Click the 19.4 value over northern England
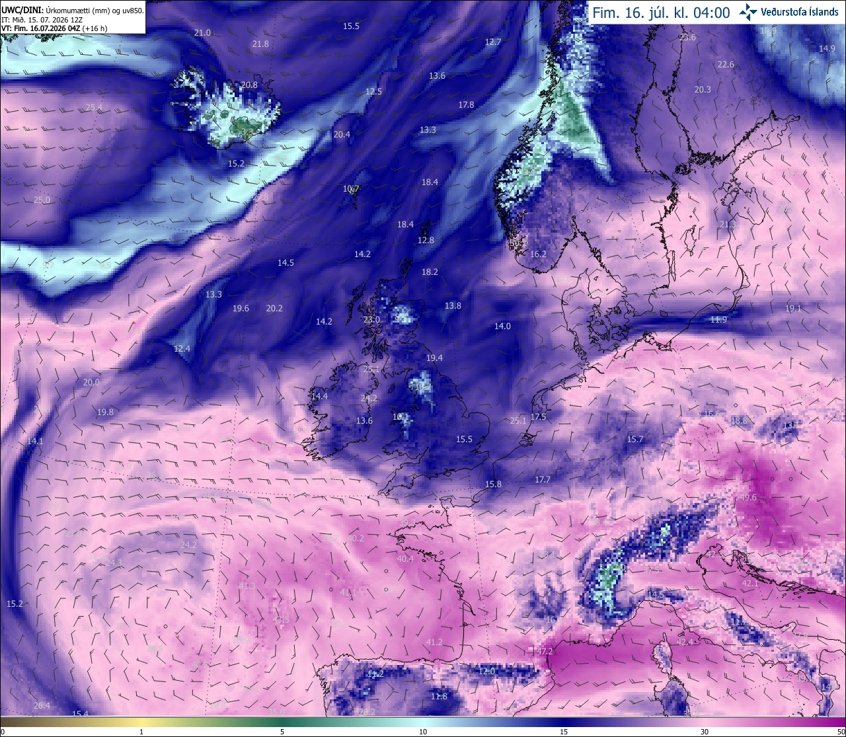This screenshot has height=737, width=846. click(434, 358)
